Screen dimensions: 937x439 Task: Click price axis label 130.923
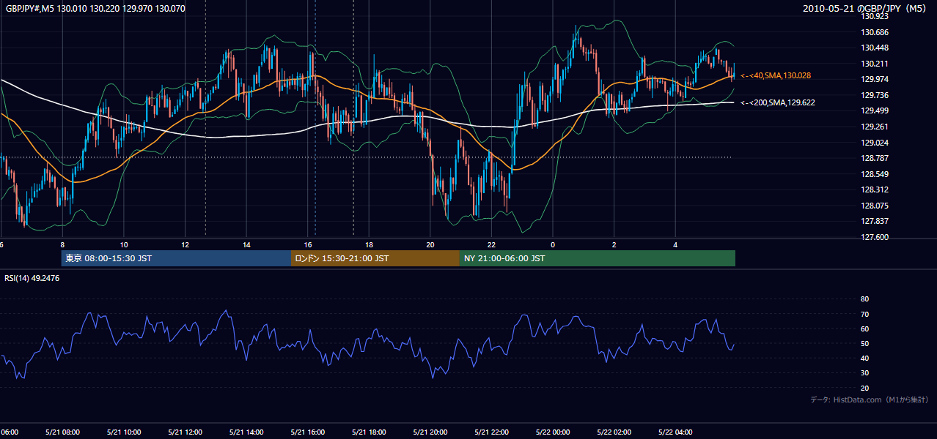(x=875, y=16)
